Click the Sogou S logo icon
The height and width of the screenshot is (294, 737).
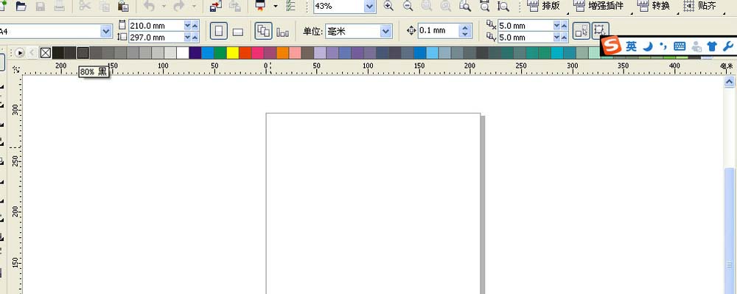click(x=610, y=46)
